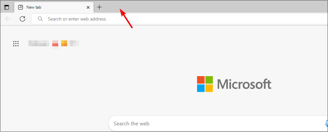Select the New tab tab
The image size is (328, 132).
[x=54, y=7]
